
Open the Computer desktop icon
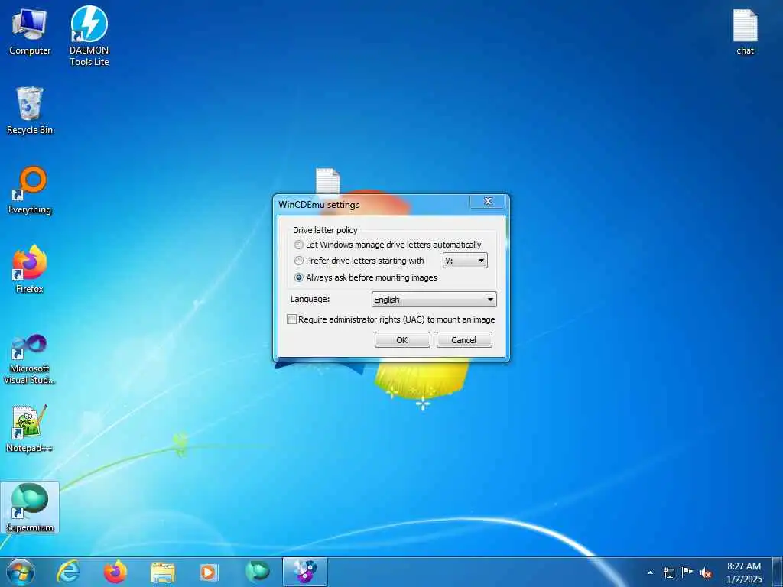pyautogui.click(x=30, y=31)
